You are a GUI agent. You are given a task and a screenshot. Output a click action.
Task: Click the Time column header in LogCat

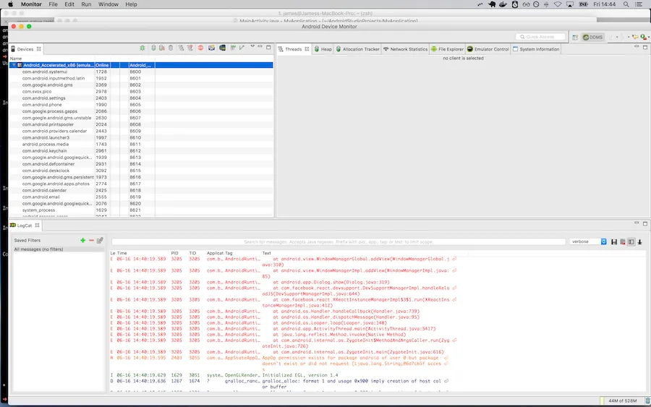(x=122, y=253)
